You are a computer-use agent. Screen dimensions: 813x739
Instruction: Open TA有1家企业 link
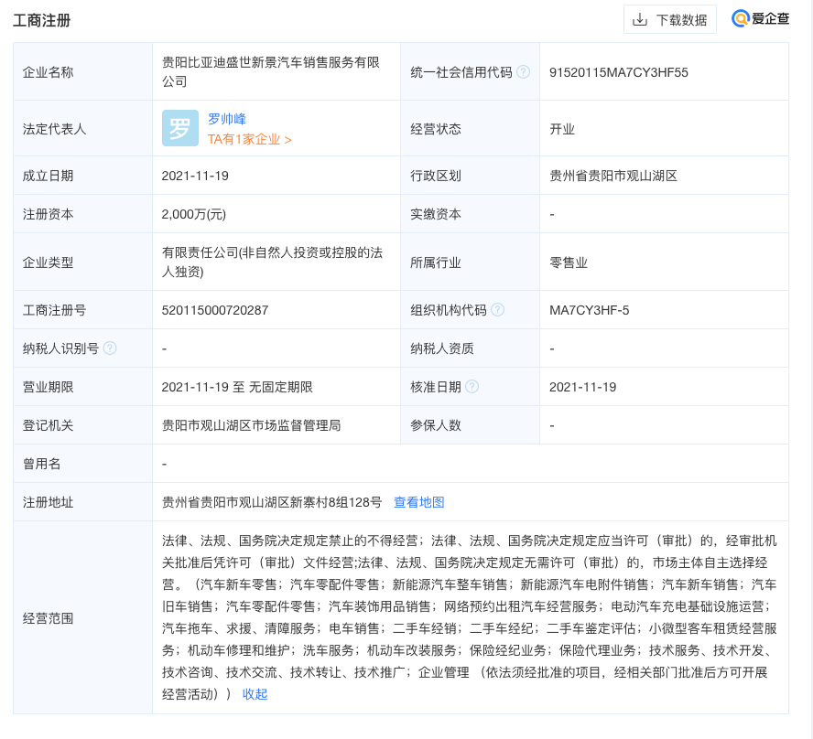pyautogui.click(x=249, y=139)
